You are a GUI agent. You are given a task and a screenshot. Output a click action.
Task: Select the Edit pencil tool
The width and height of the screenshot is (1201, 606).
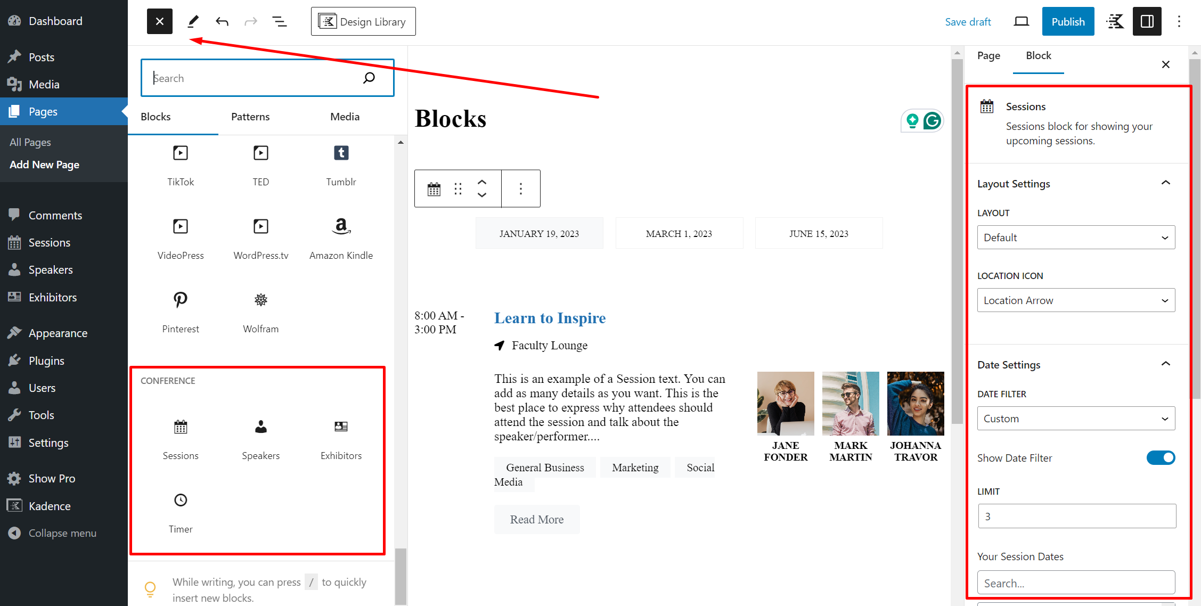(193, 21)
